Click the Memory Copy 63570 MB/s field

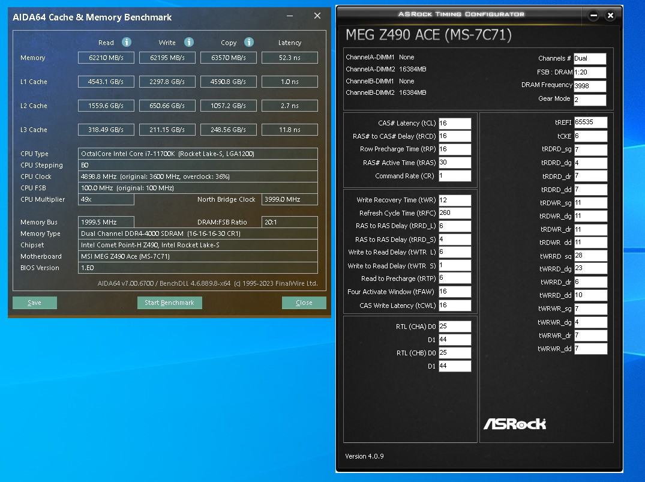[229, 58]
